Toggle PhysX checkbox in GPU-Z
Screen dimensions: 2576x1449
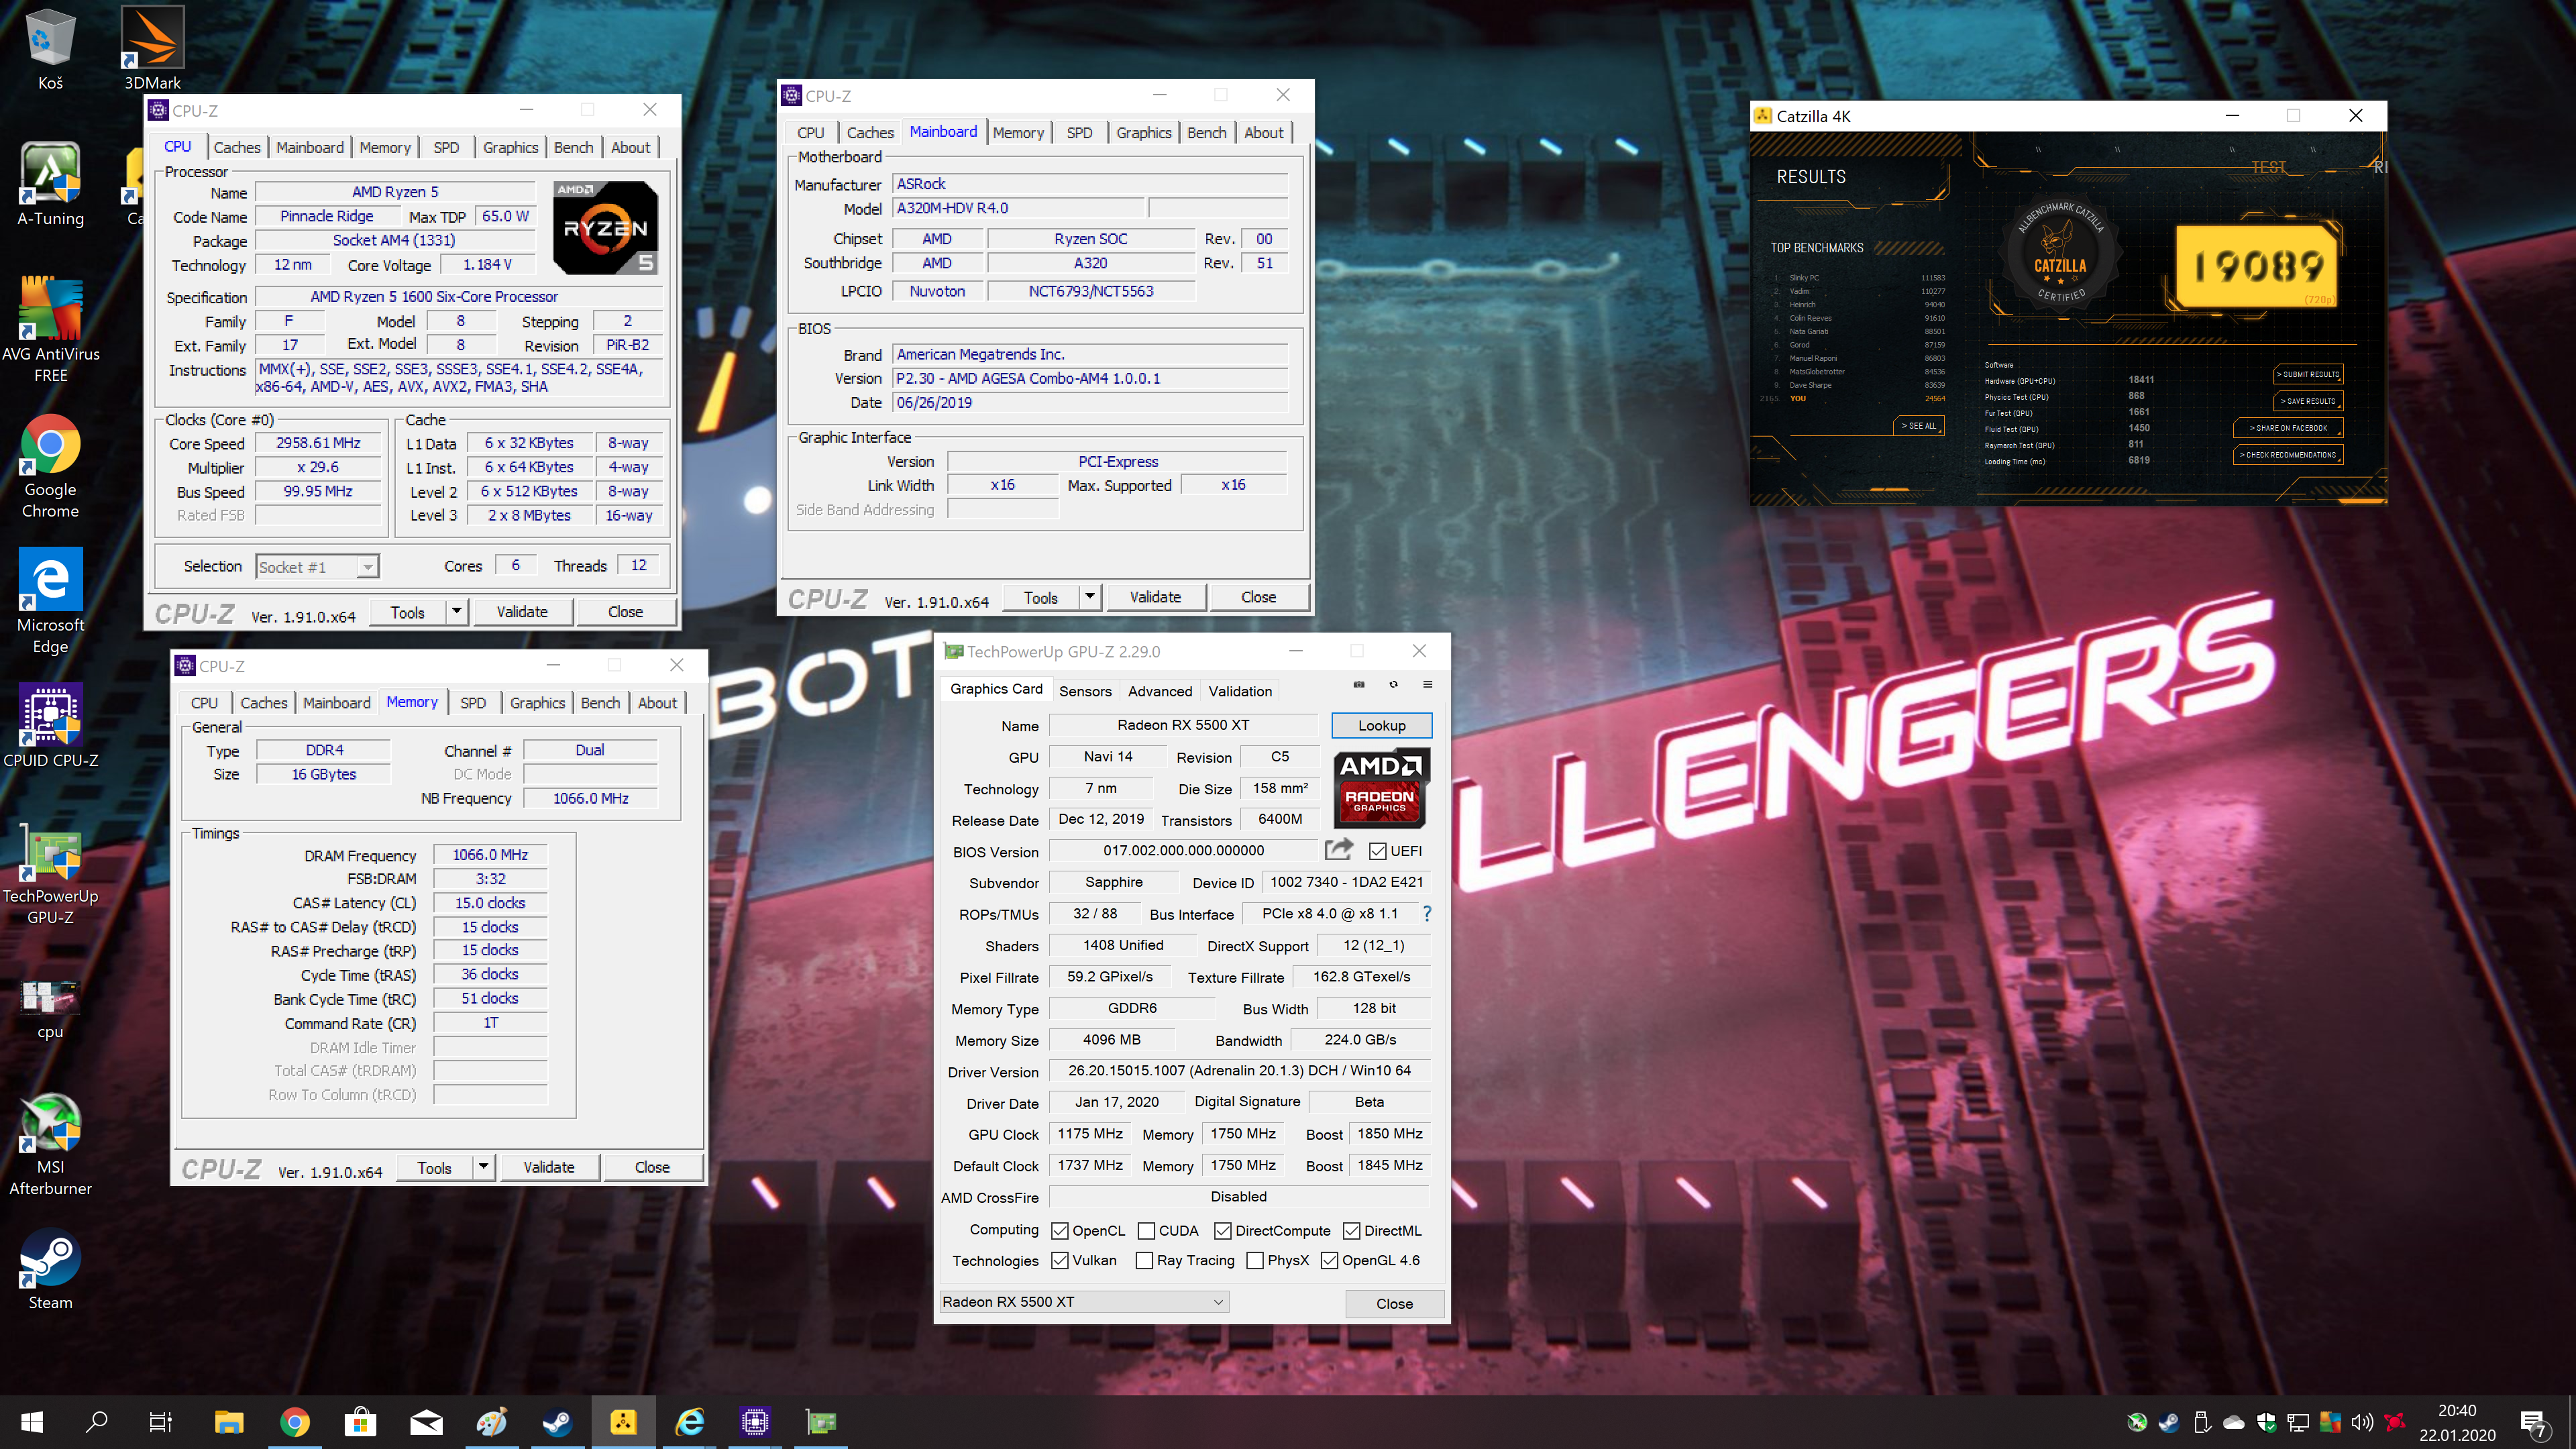pos(1255,1261)
